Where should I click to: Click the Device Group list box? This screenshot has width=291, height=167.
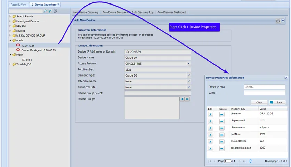[x=152, y=108]
